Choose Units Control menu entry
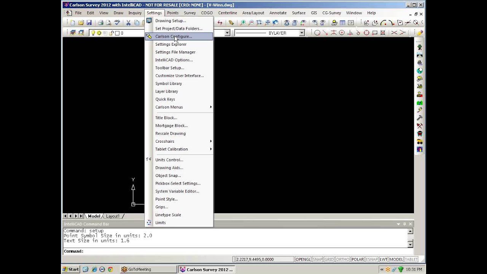The image size is (487, 274). click(x=179, y=160)
